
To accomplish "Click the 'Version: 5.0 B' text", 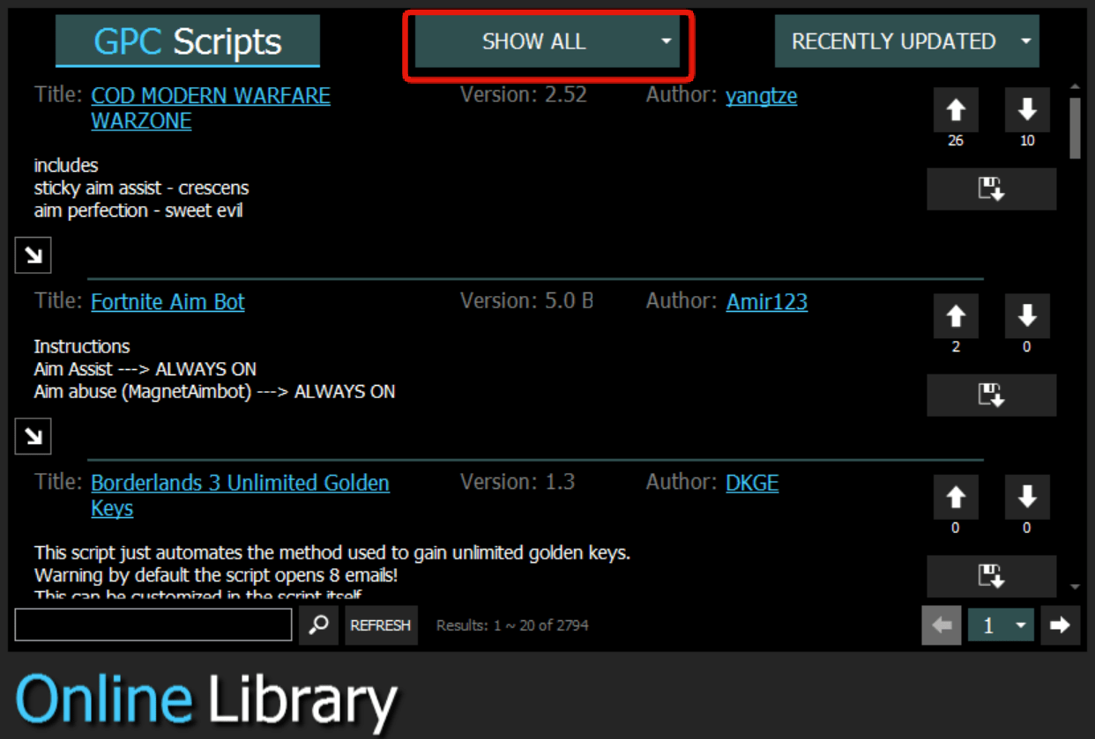I will point(527,301).
